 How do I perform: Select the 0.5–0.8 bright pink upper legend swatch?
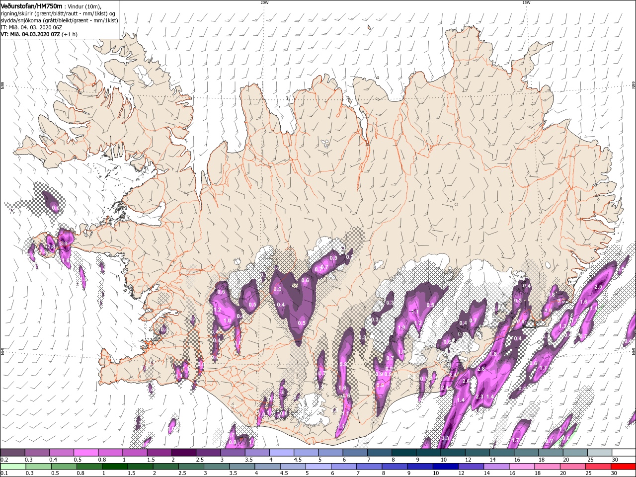pos(85,453)
